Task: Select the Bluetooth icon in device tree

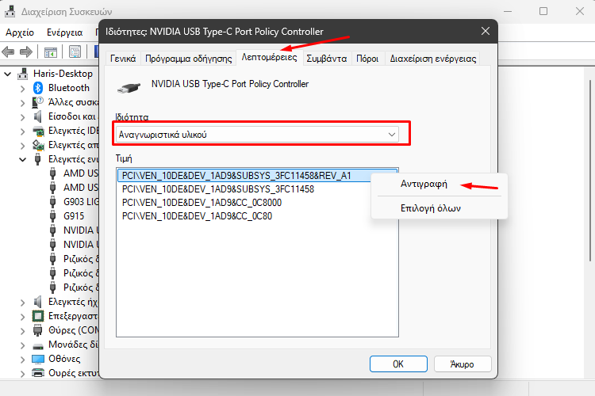Action: coord(38,88)
